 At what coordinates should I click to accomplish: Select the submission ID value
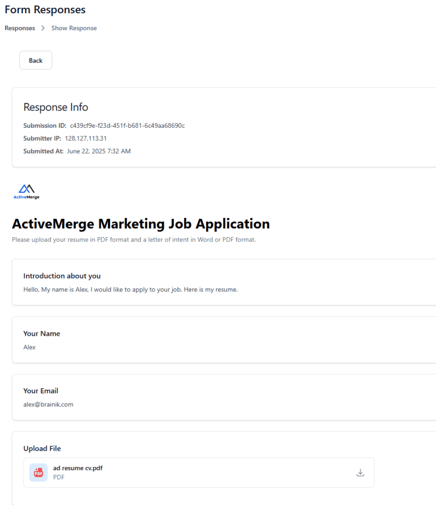pyautogui.click(x=127, y=126)
